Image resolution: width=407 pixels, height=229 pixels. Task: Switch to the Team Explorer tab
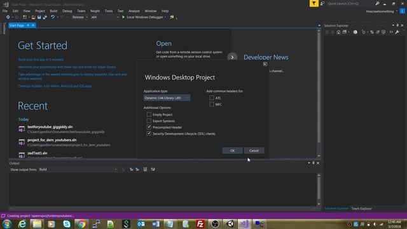[362, 209]
